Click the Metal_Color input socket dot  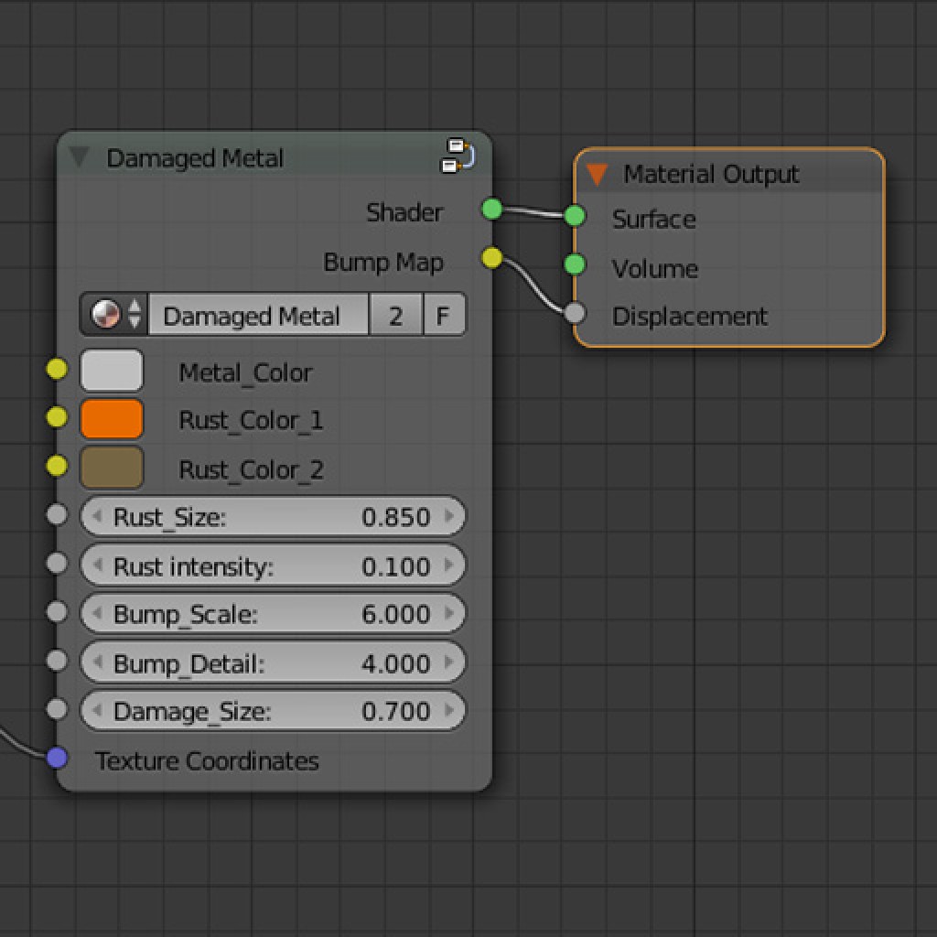pos(57,369)
